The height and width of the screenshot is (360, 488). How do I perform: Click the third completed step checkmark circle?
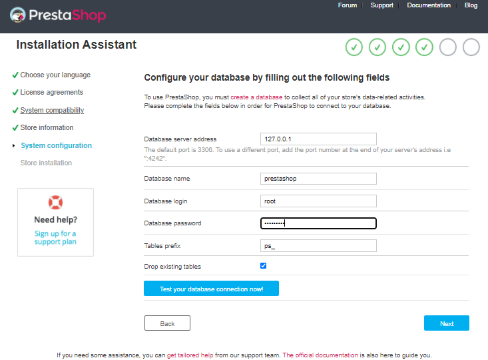point(401,47)
